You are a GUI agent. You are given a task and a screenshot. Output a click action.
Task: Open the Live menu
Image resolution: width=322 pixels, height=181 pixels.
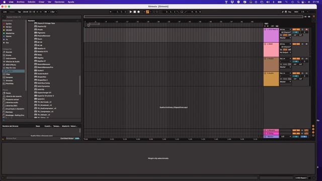point(11,2)
